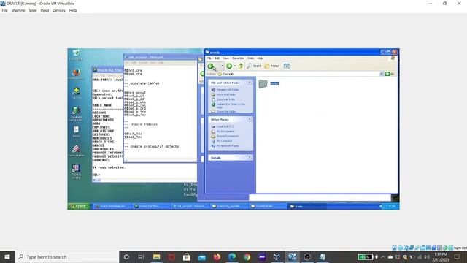Open the Favorites menu in Explorer

point(238,58)
